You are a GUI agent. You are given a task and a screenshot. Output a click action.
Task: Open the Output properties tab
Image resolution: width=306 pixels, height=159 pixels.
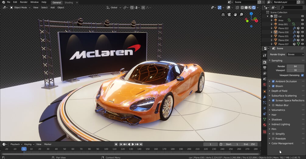265,68
